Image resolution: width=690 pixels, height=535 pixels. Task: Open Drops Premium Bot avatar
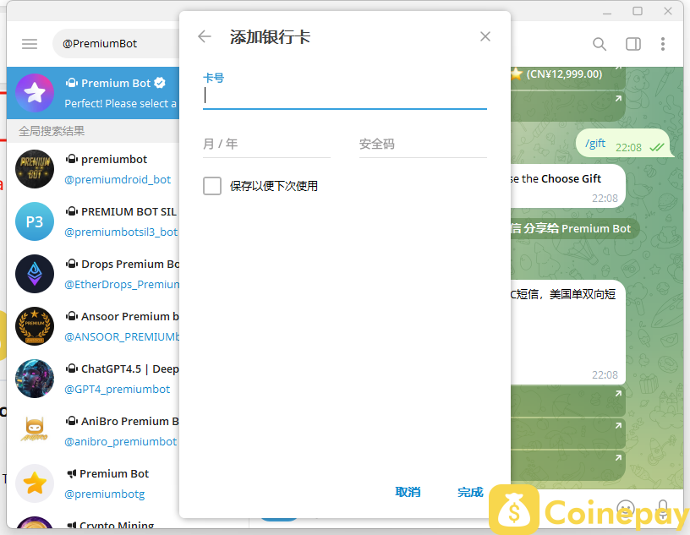click(35, 274)
